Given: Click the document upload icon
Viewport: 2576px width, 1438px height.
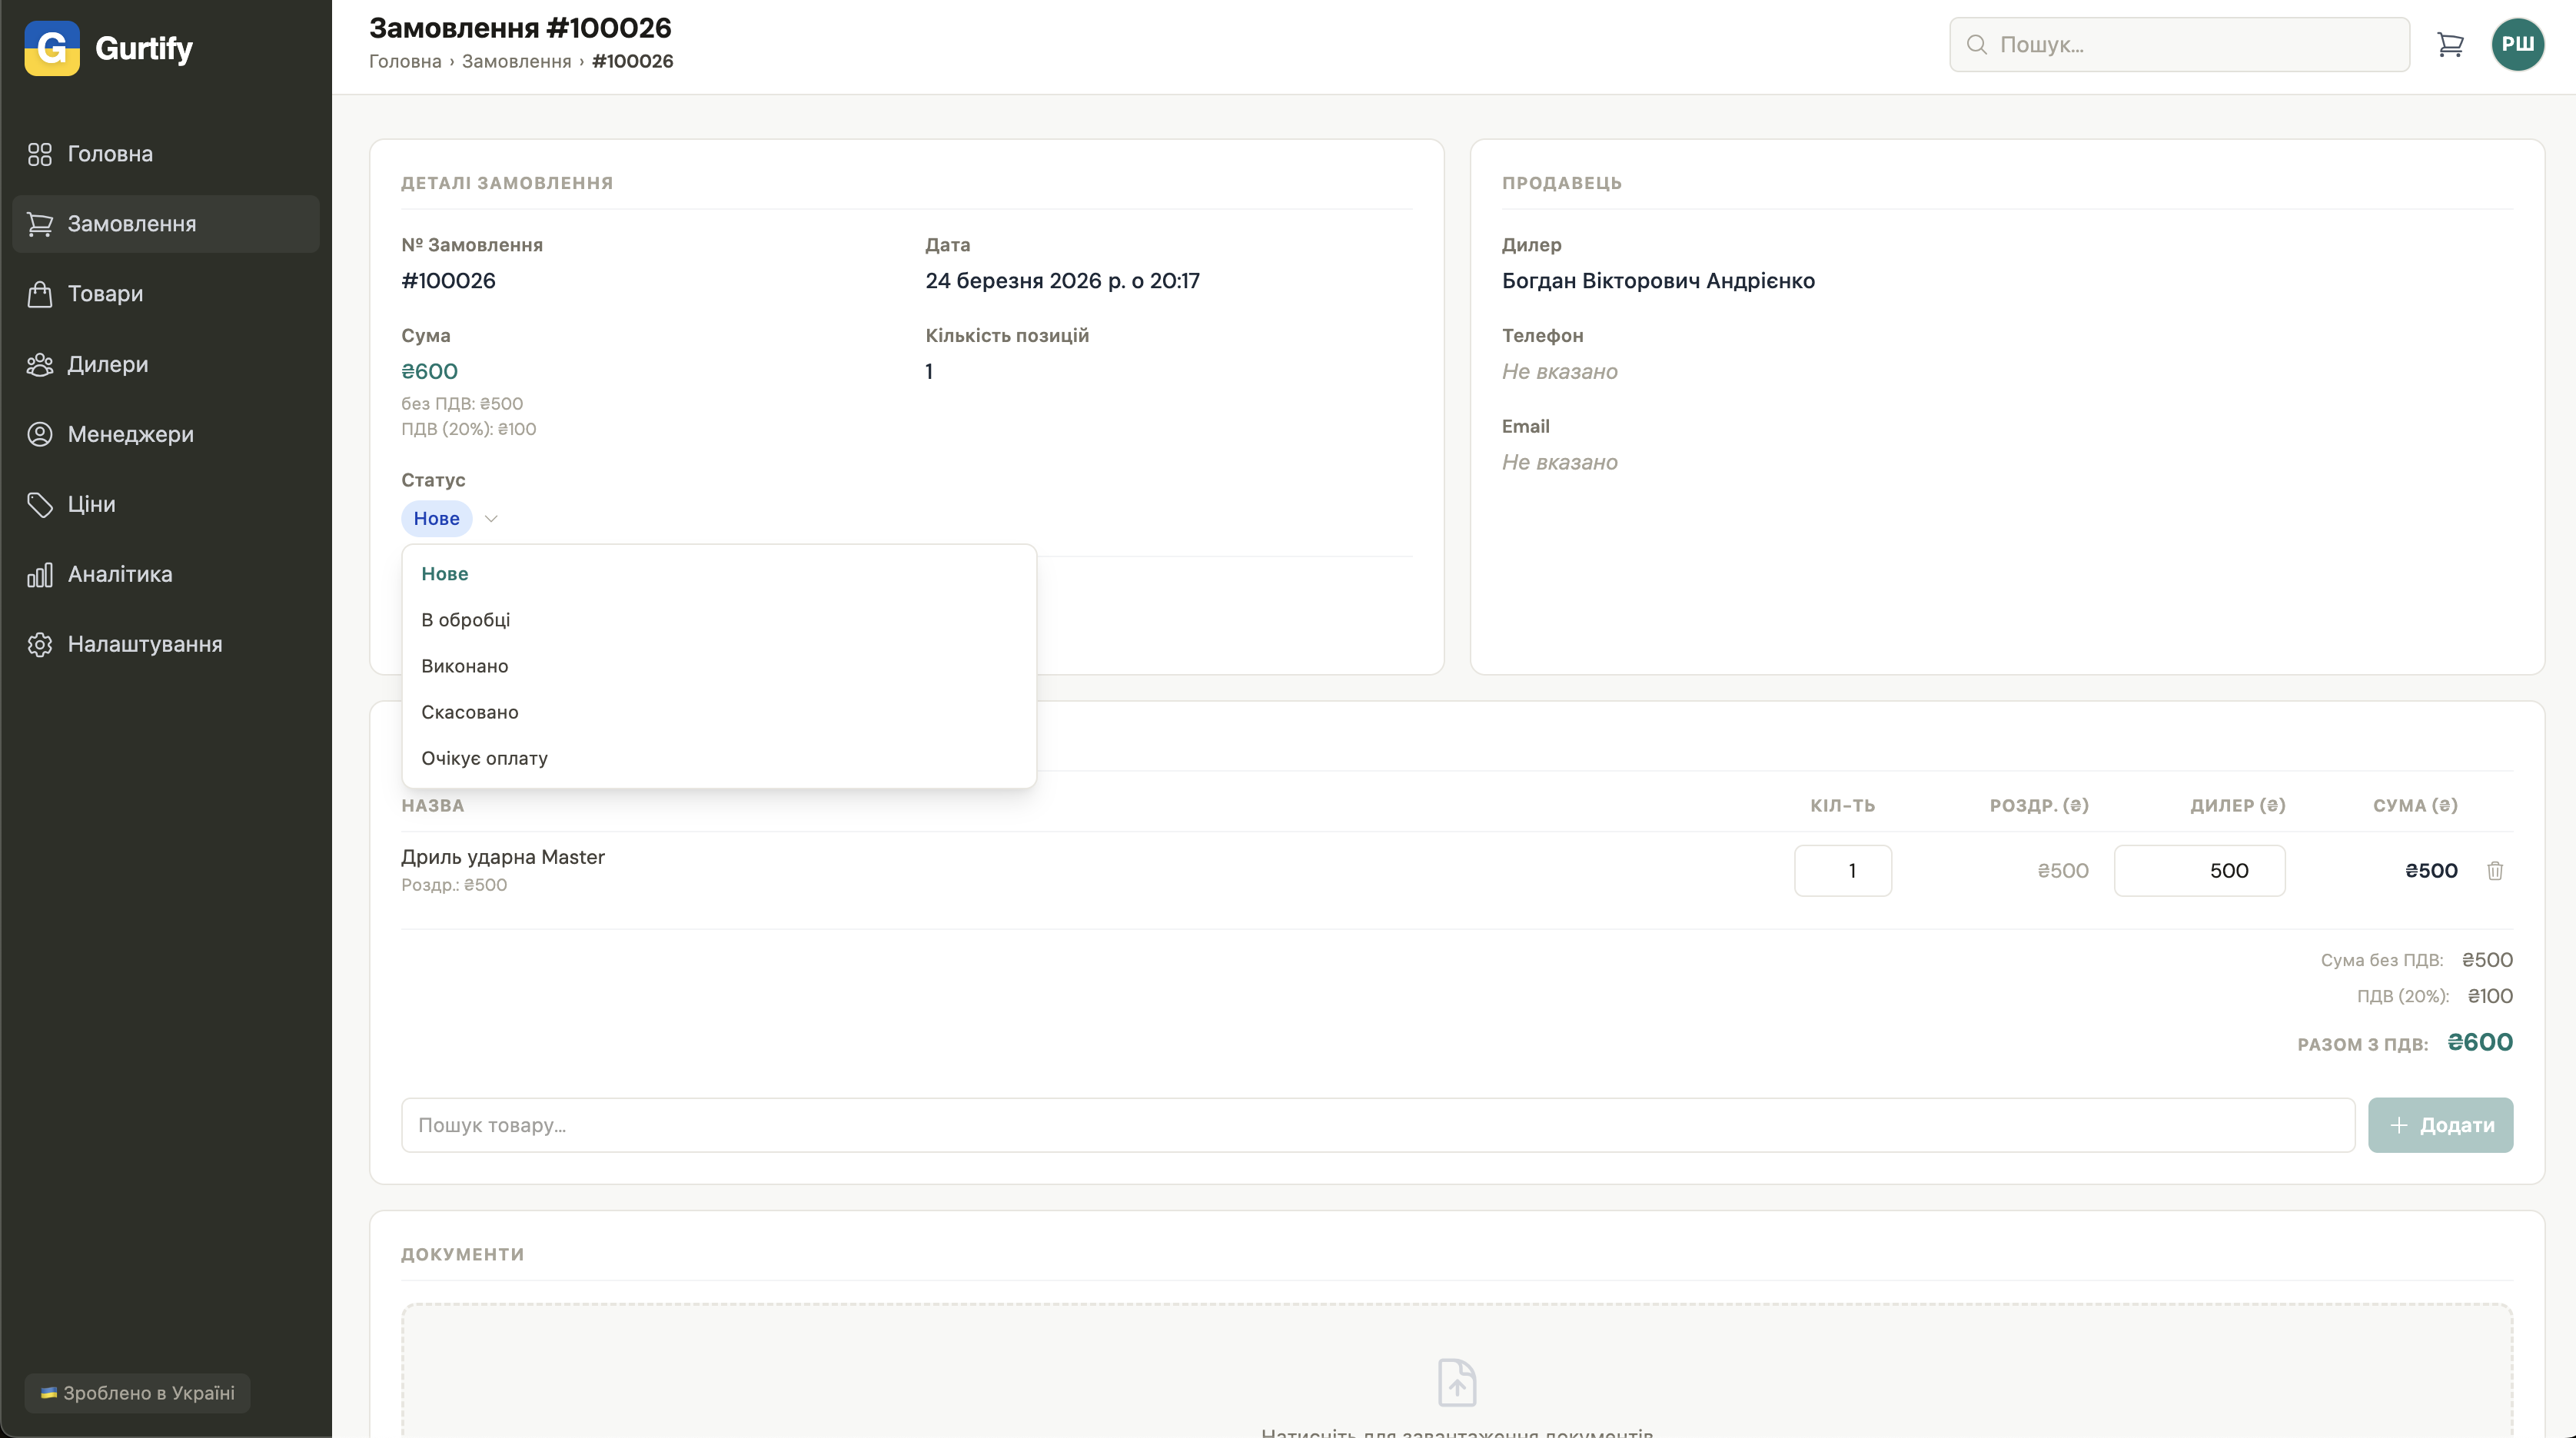Looking at the screenshot, I should (x=1457, y=1382).
